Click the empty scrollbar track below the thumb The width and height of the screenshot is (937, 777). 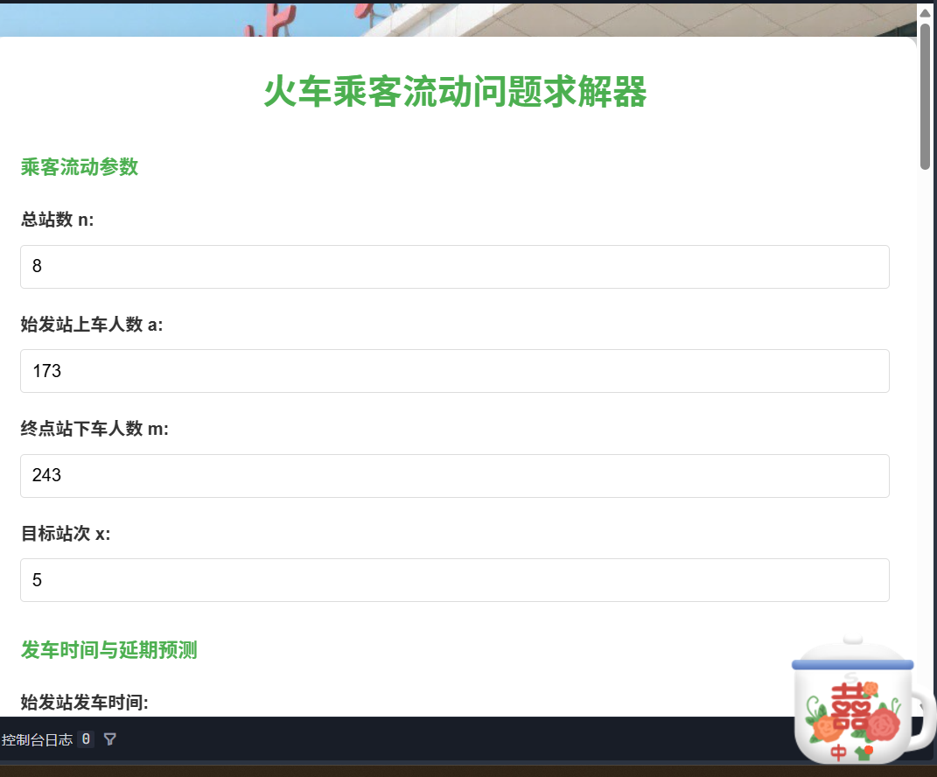[925, 437]
